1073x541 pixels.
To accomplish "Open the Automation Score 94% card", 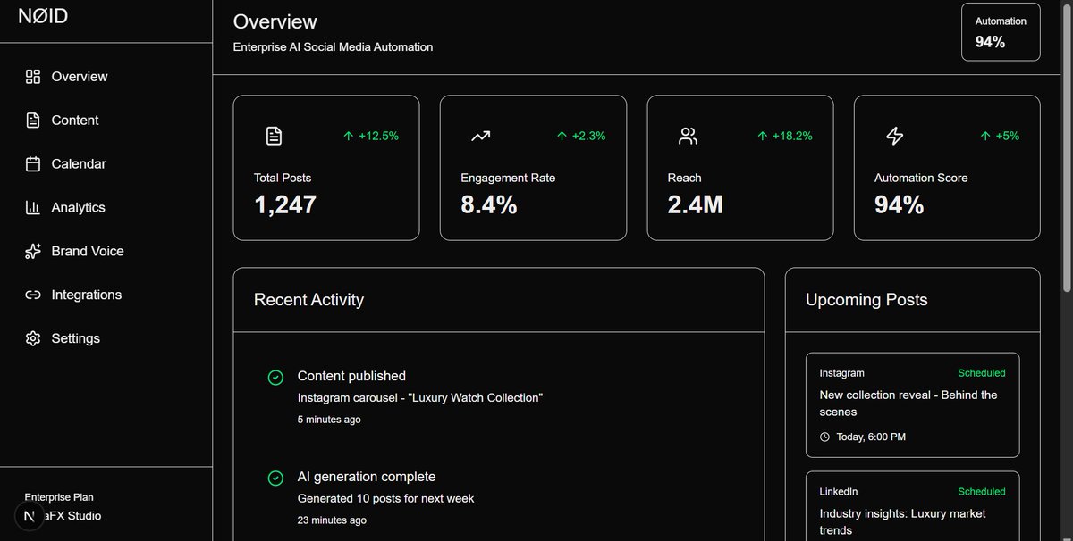I will tap(947, 168).
